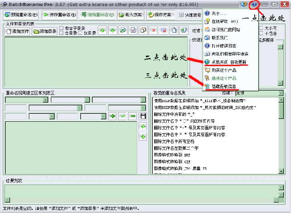Toggle the 快速查看 checkbox
The image size is (291, 213).
pos(181,15)
